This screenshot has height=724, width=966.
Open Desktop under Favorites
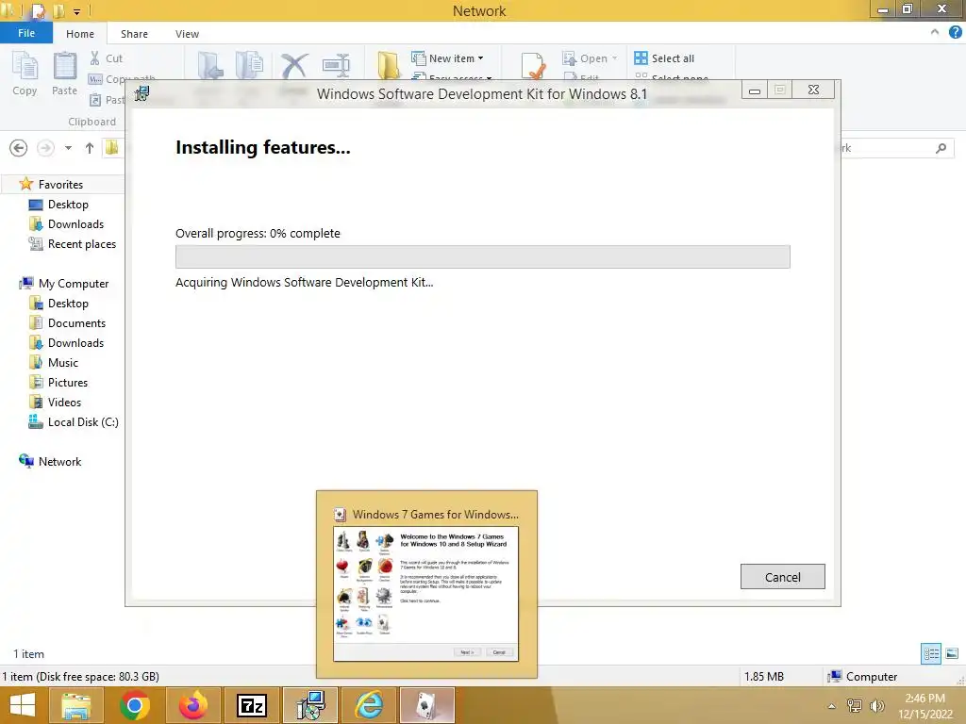coord(68,204)
